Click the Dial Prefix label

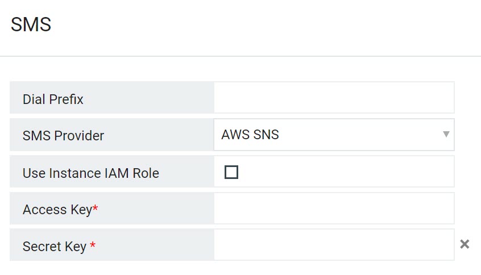[53, 99]
